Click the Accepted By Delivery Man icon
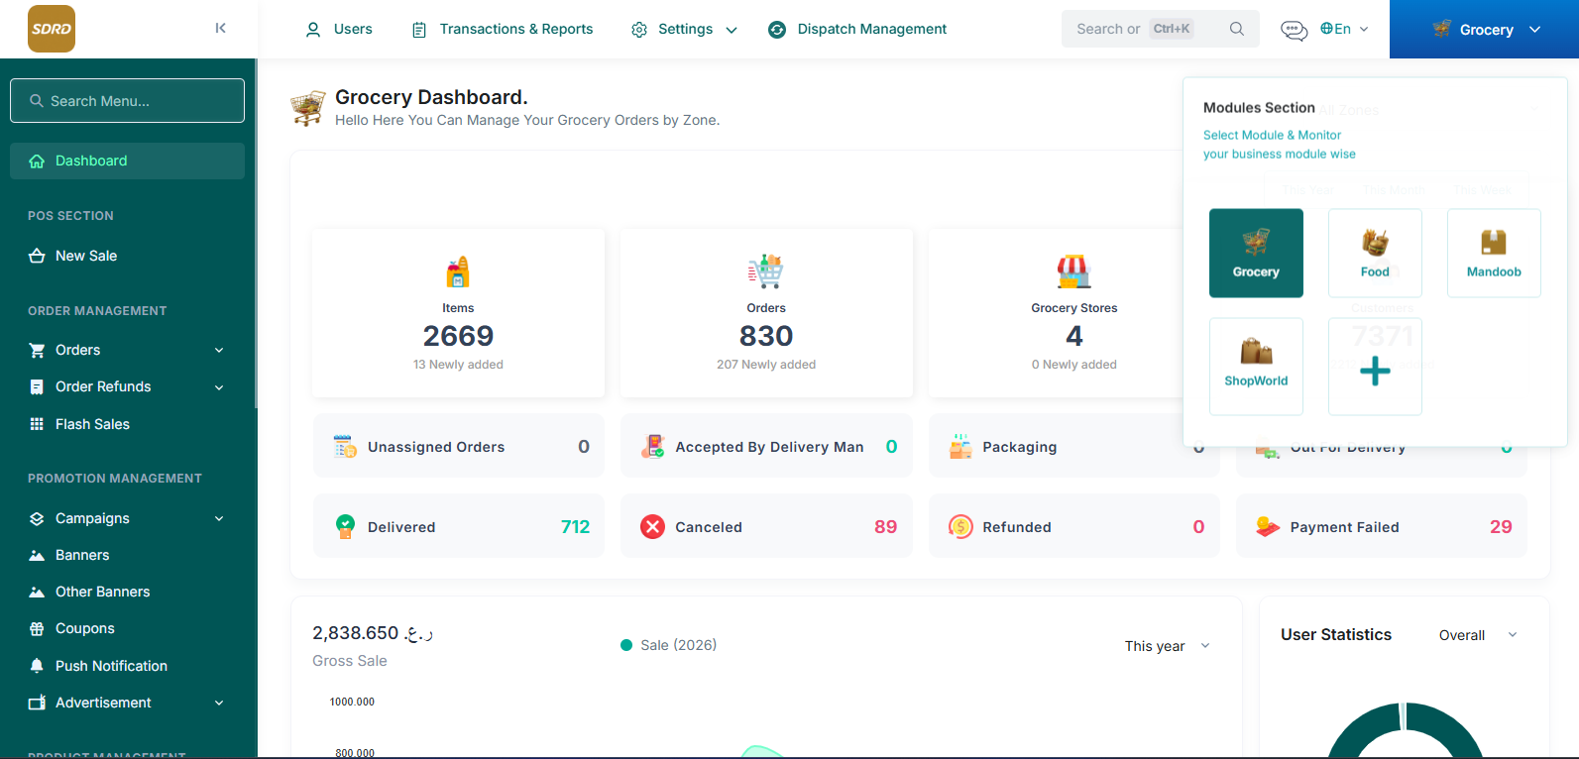This screenshot has height=759, width=1579. pos(652,447)
